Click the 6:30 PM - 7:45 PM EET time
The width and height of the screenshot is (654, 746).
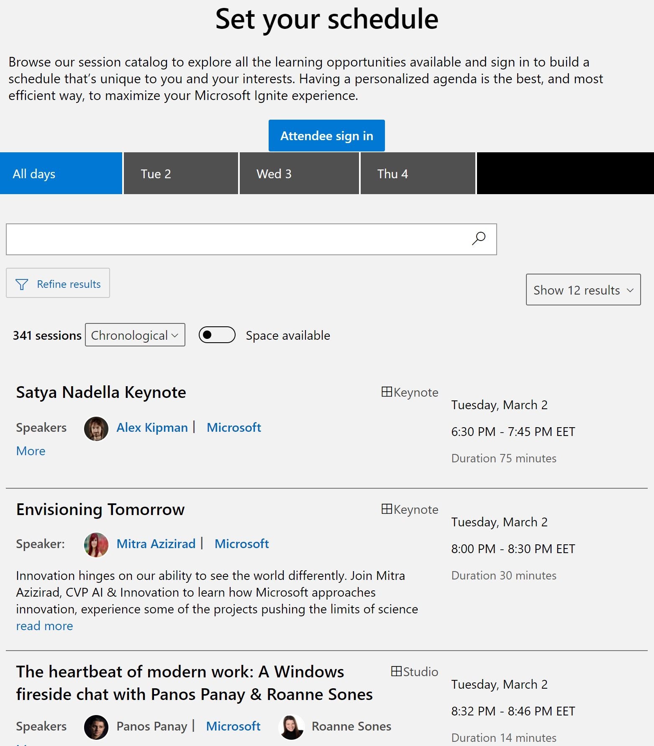(513, 432)
